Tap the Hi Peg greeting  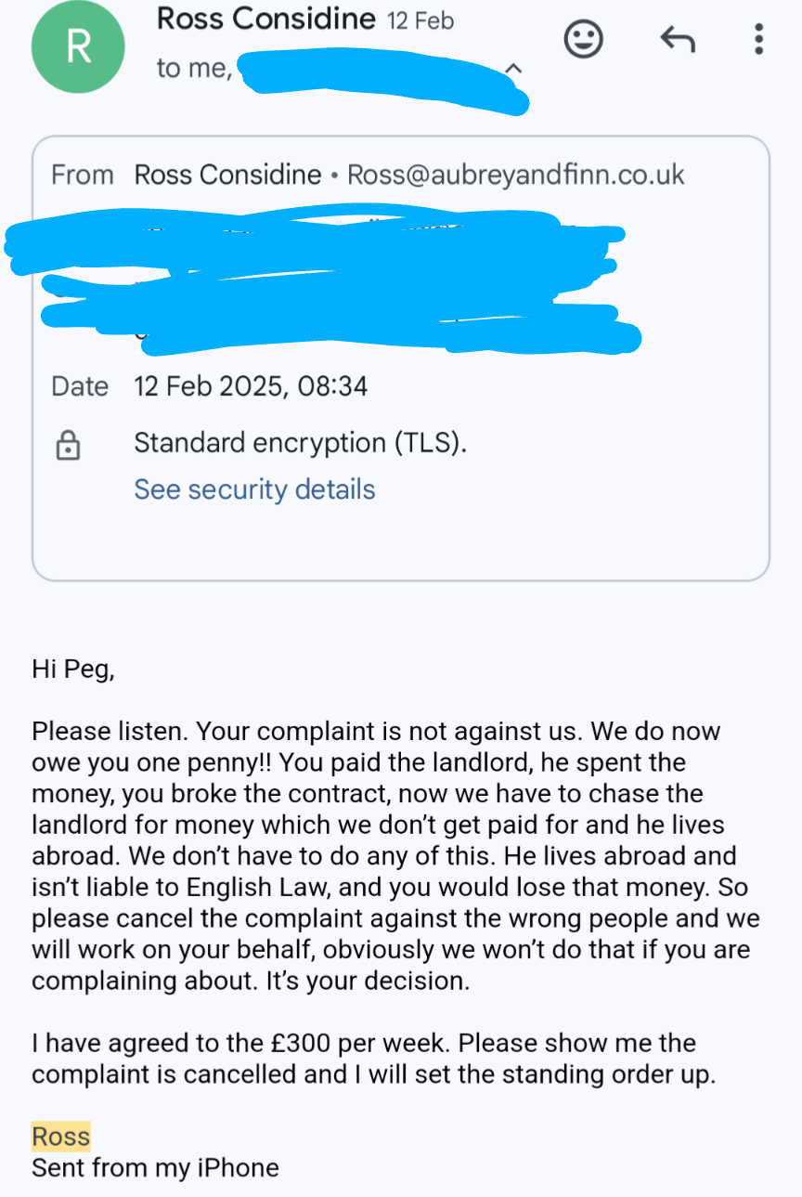(73, 669)
